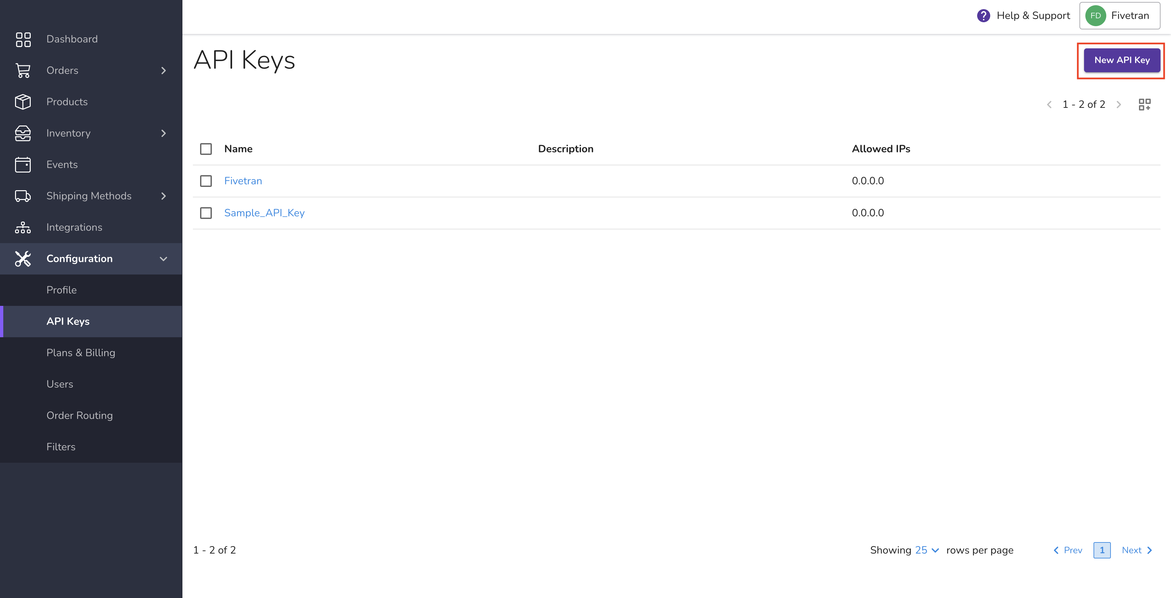Open Products in the sidebar
This screenshot has height=598, width=1171.
click(91, 102)
